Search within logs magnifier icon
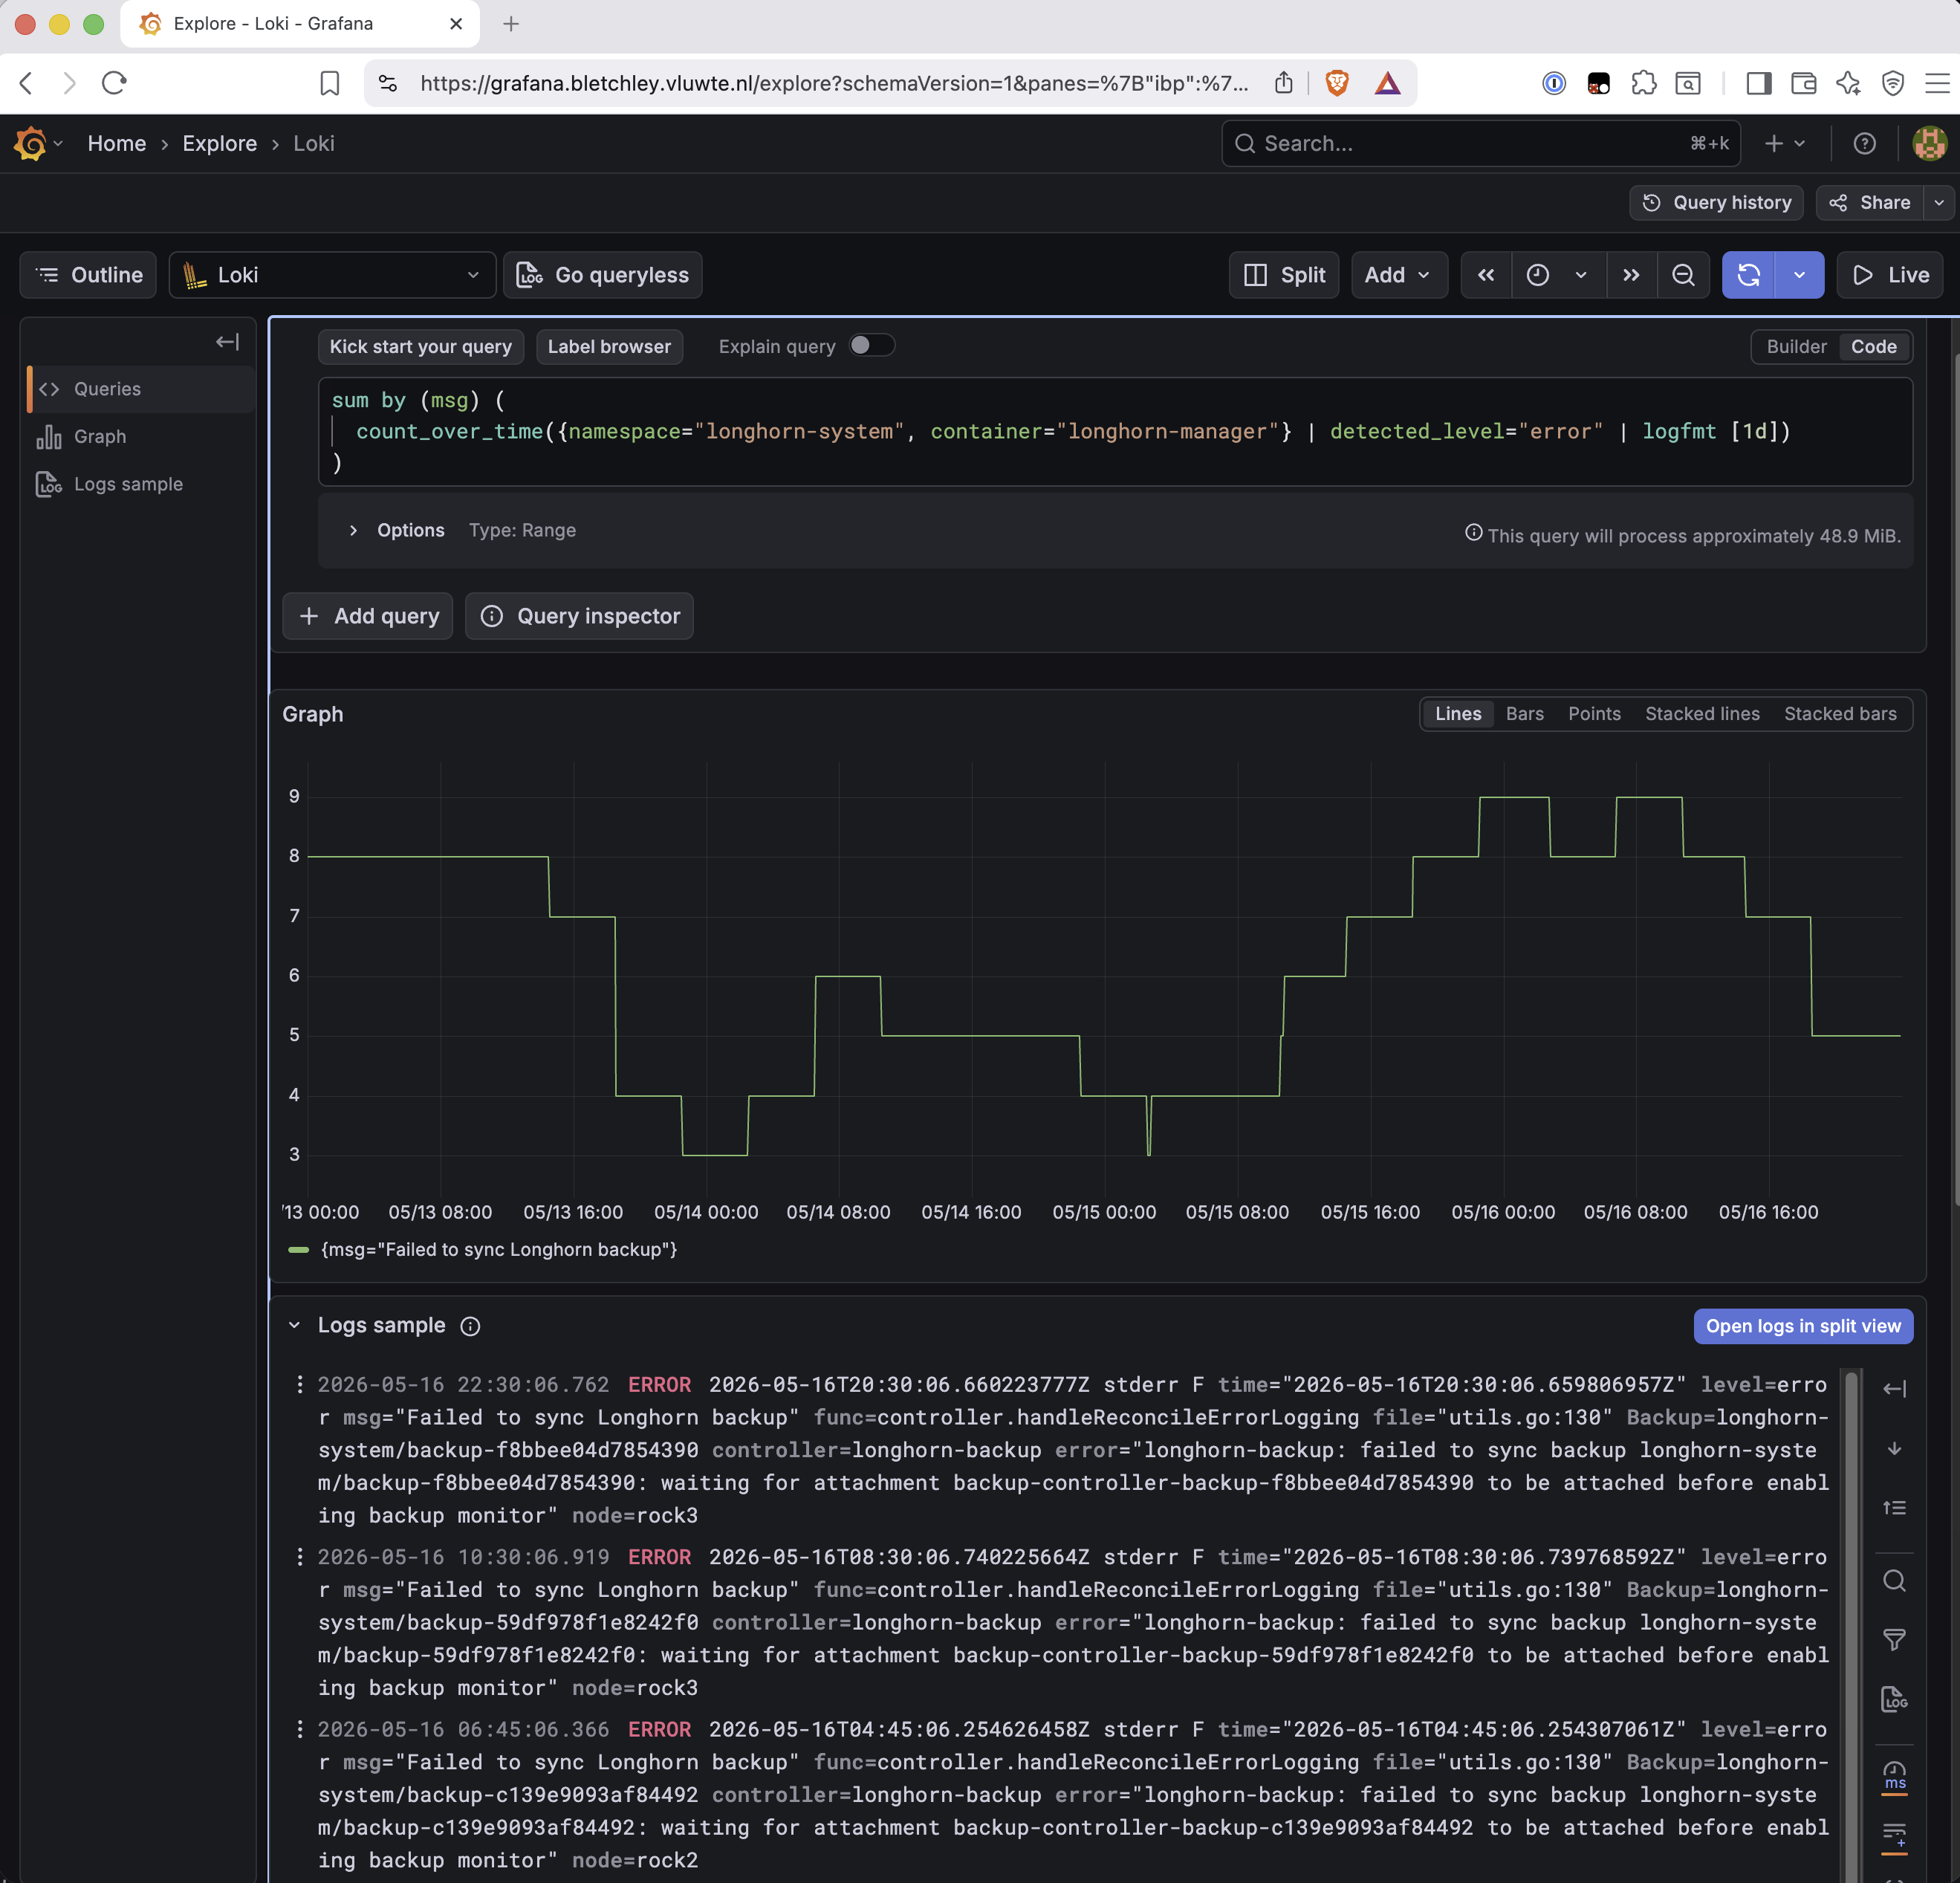 pos(1894,1581)
